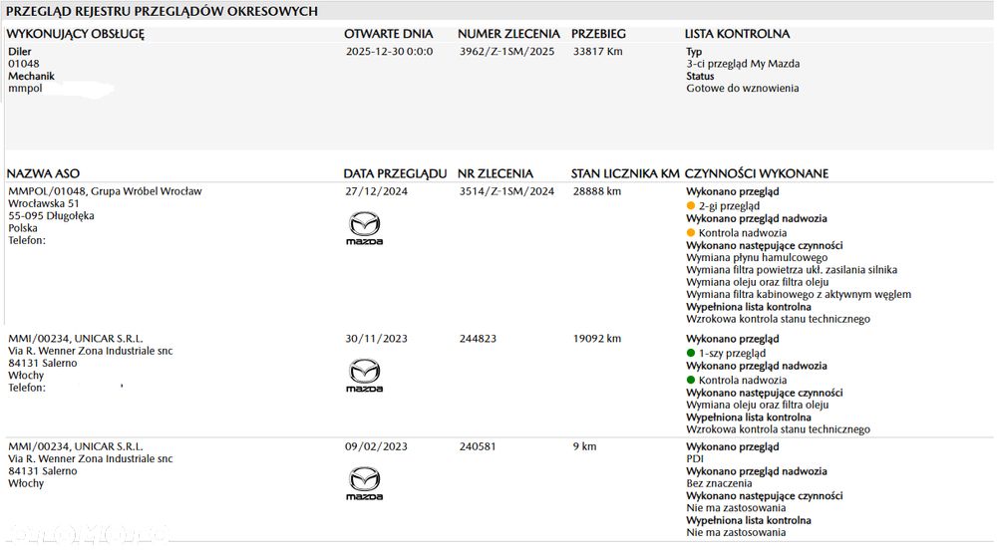Select the inspection date 09/02/2023

point(377,447)
